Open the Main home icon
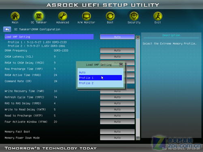The image size is (203, 152). [x=15, y=16]
